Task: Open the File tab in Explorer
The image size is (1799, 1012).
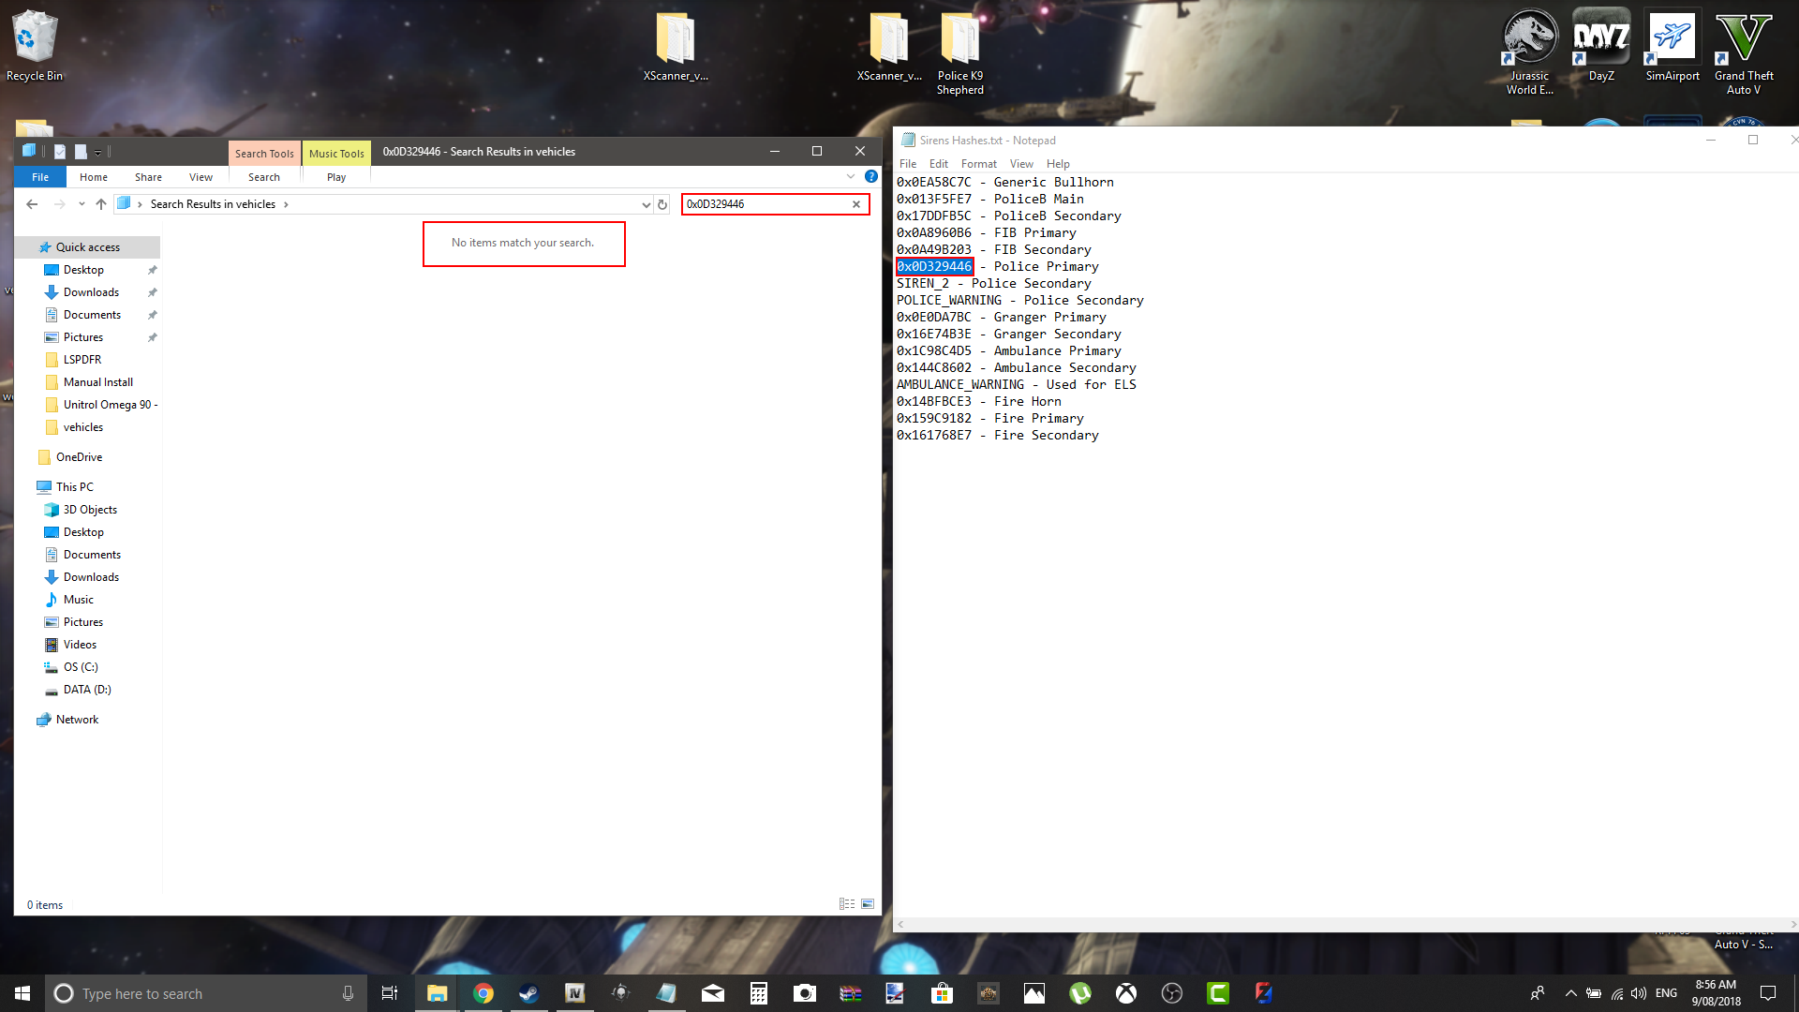Action: (x=40, y=177)
